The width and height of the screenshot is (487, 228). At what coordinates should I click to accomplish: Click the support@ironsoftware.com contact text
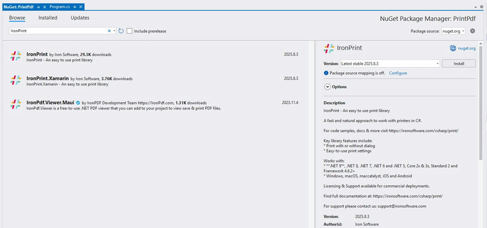(x=402, y=206)
